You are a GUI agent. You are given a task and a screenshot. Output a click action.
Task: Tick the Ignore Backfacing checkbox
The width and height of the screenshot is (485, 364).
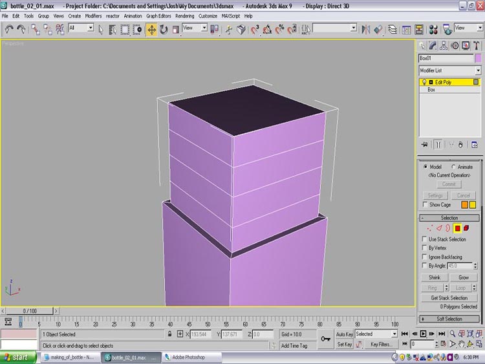click(x=424, y=257)
